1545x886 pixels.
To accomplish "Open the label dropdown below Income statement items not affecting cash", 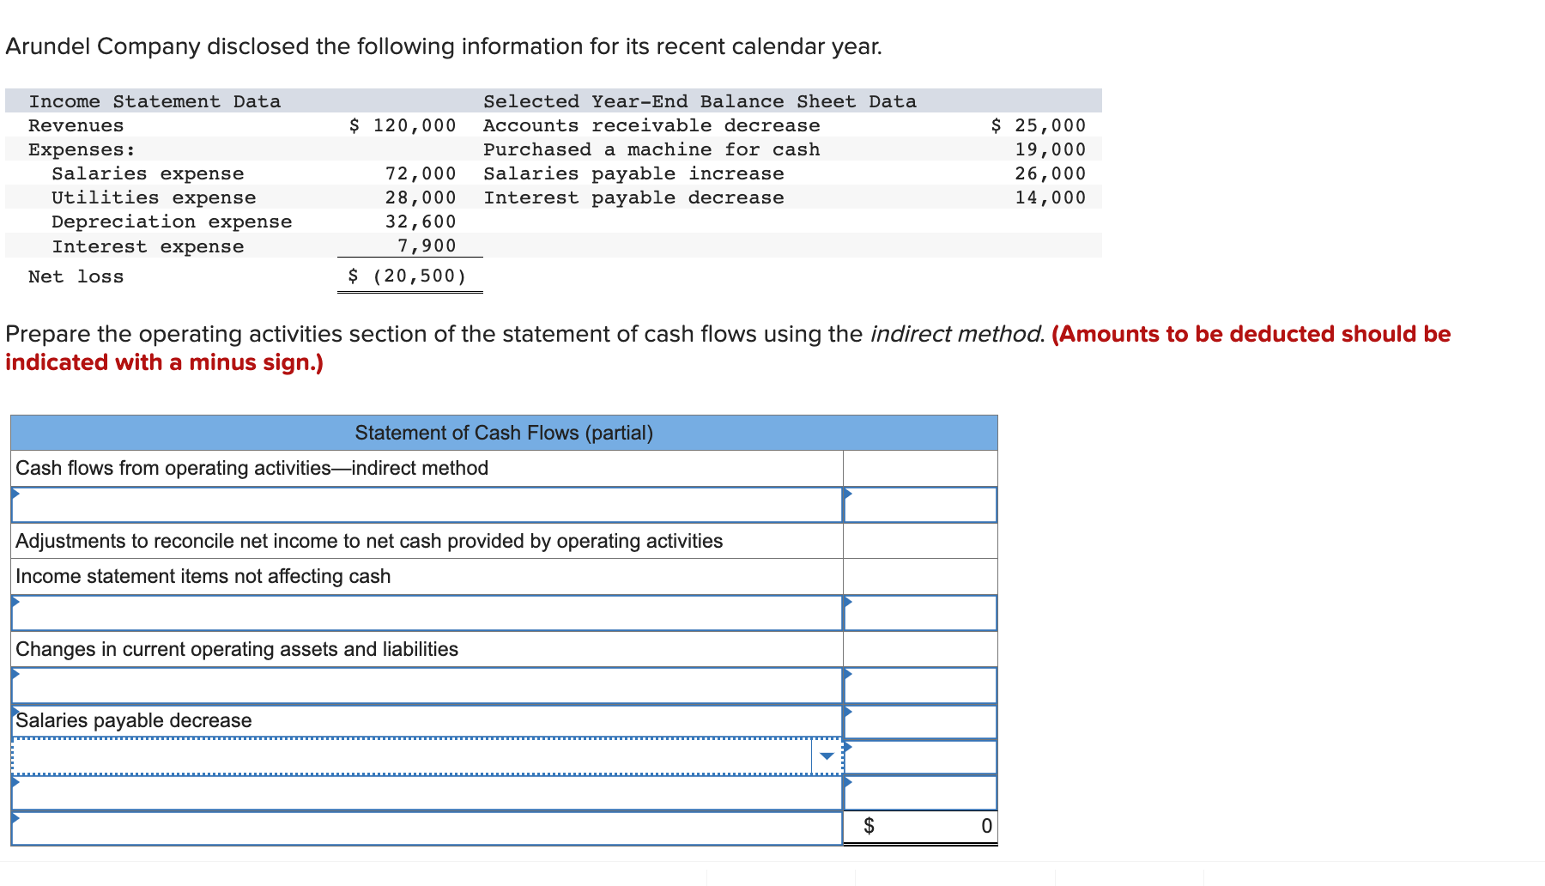I will click(427, 613).
